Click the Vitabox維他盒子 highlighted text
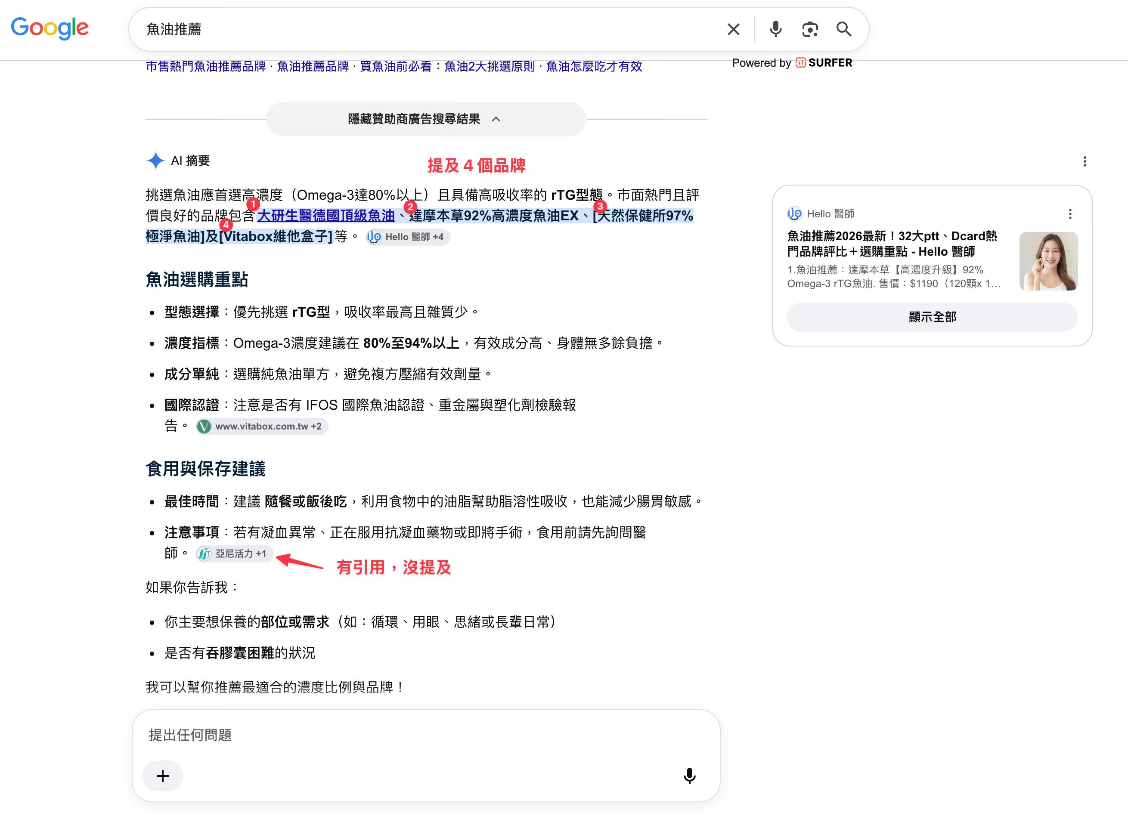 [x=276, y=237]
